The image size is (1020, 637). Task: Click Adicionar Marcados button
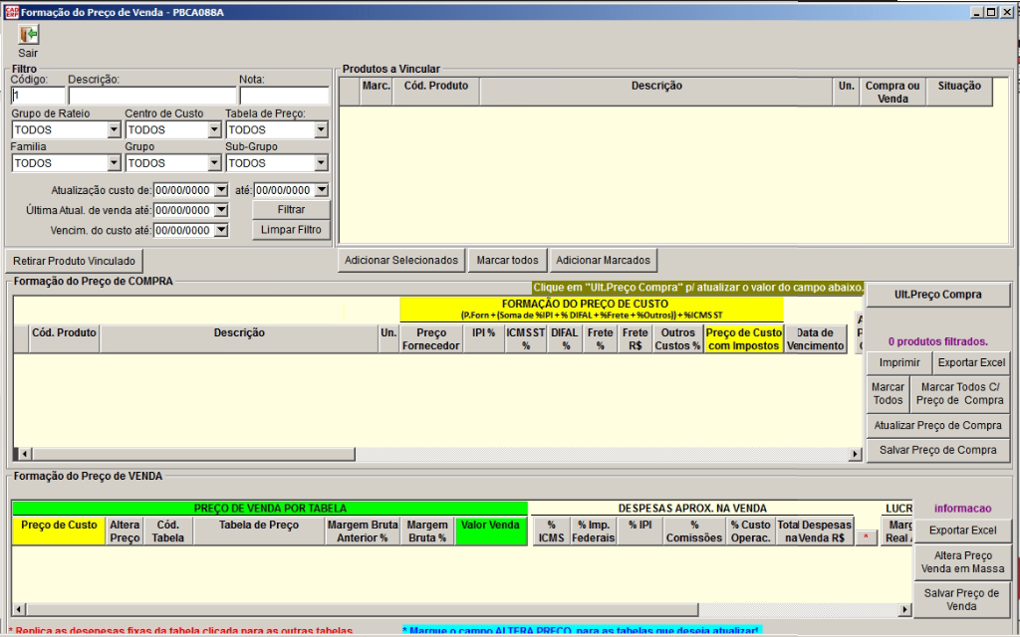tap(603, 260)
